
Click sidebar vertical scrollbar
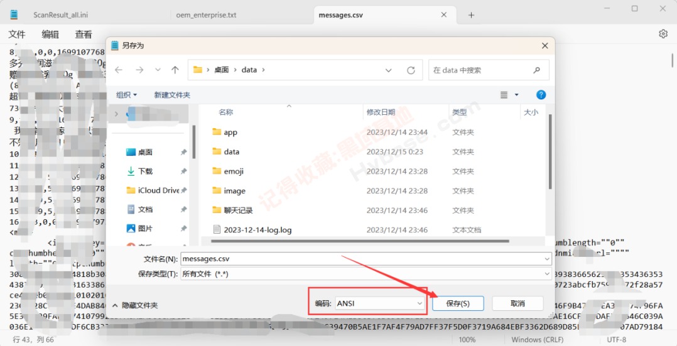(194, 143)
